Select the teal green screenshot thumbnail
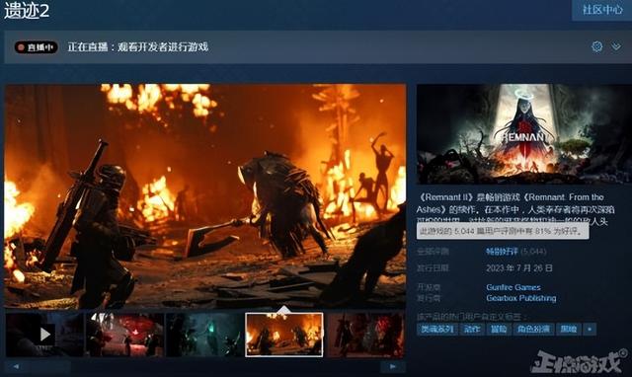632x377 pixels. 204,335
